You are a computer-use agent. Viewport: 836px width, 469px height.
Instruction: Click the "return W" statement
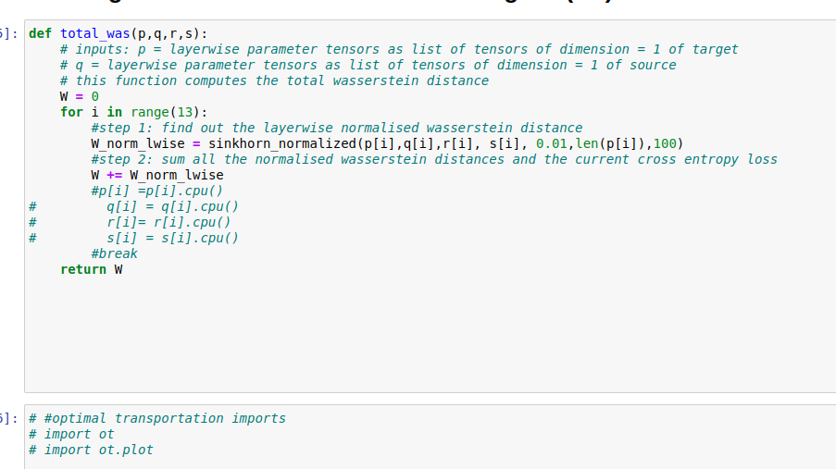91,269
